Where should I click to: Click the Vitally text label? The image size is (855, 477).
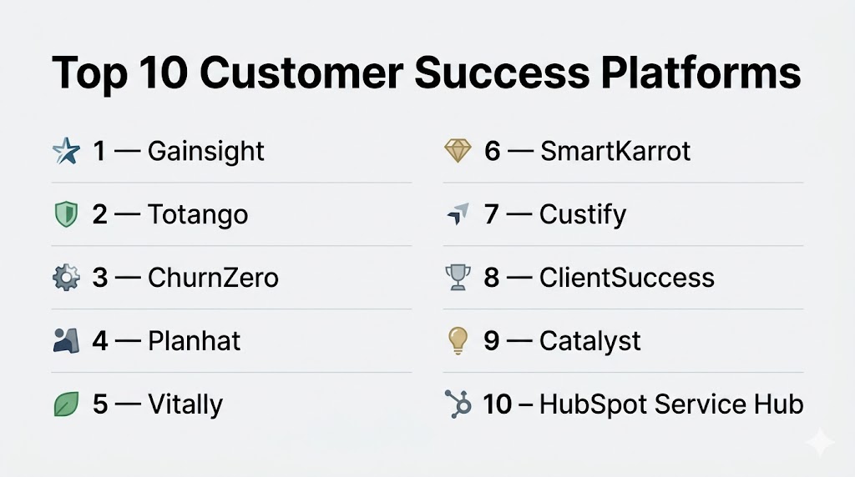[x=185, y=404]
